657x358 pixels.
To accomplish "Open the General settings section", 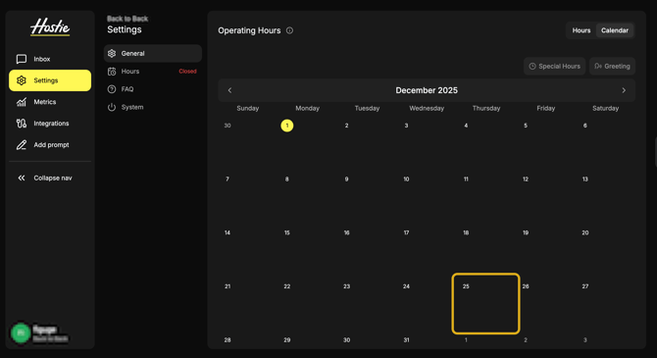I will (x=153, y=53).
